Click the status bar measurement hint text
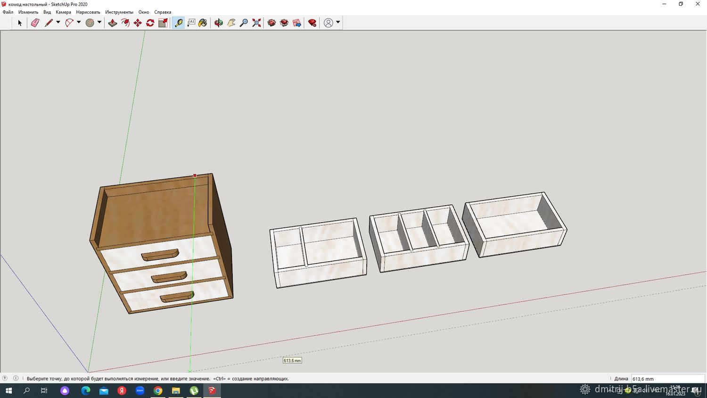Image resolution: width=707 pixels, height=398 pixels. pos(158,379)
